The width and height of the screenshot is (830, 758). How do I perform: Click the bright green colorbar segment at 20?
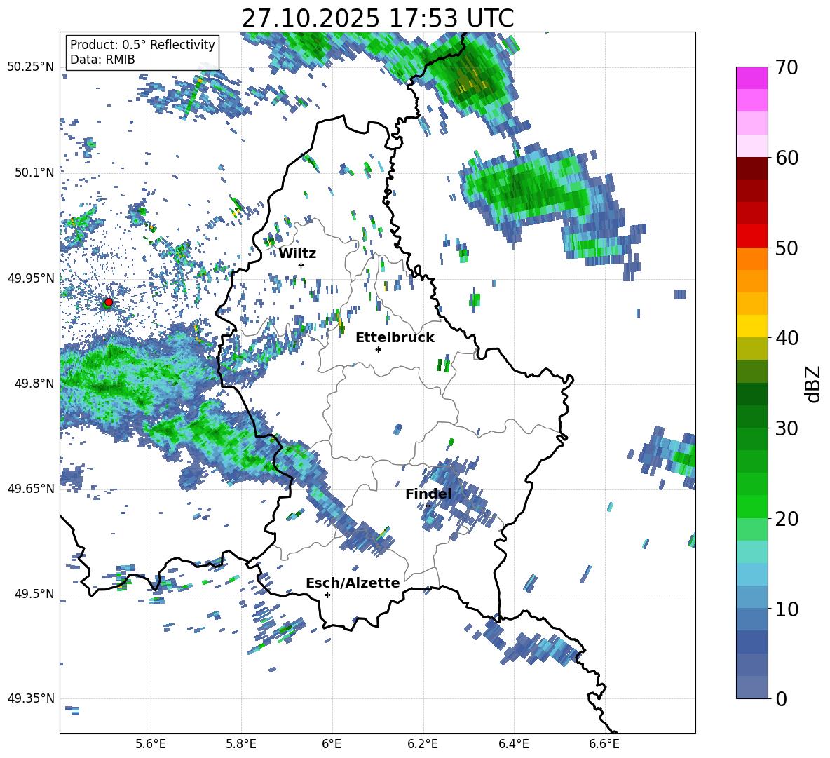pos(751,506)
